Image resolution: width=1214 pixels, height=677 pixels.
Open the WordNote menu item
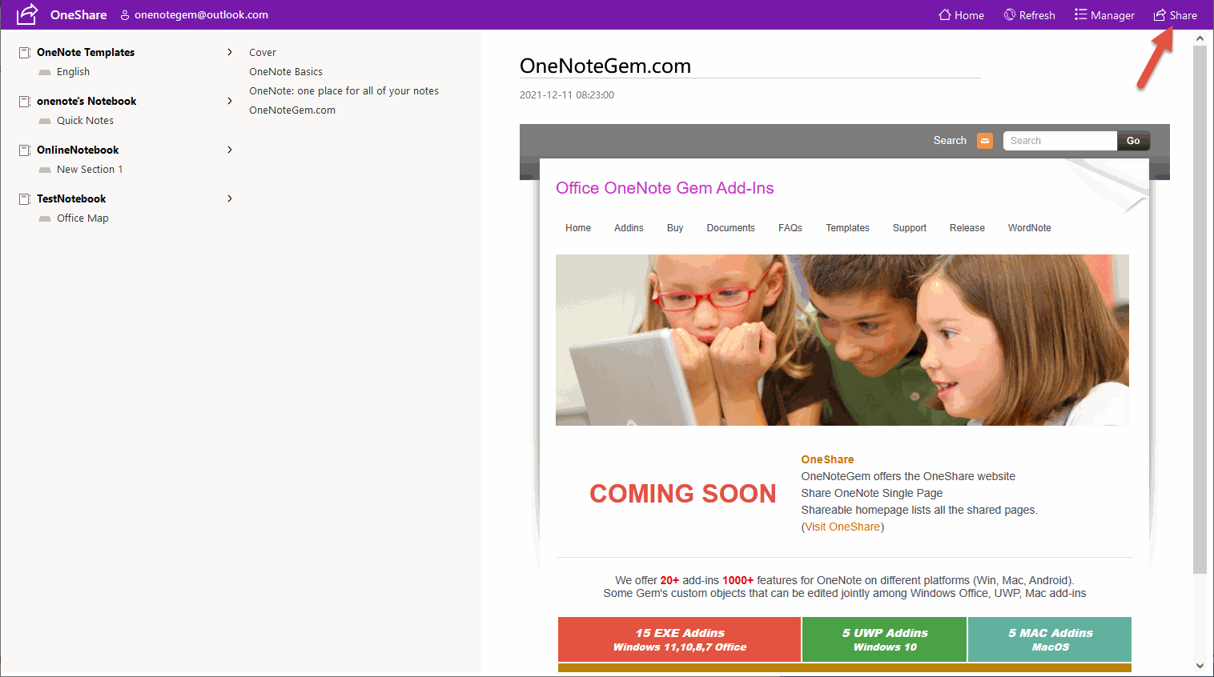[x=1029, y=228]
